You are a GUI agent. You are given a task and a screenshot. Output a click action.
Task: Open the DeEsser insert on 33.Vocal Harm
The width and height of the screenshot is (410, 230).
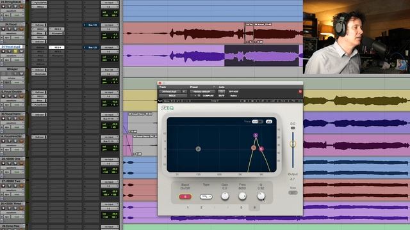(39, 115)
